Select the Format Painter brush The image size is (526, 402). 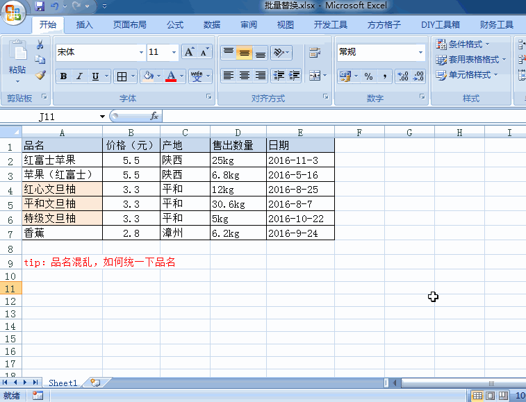click(40, 75)
